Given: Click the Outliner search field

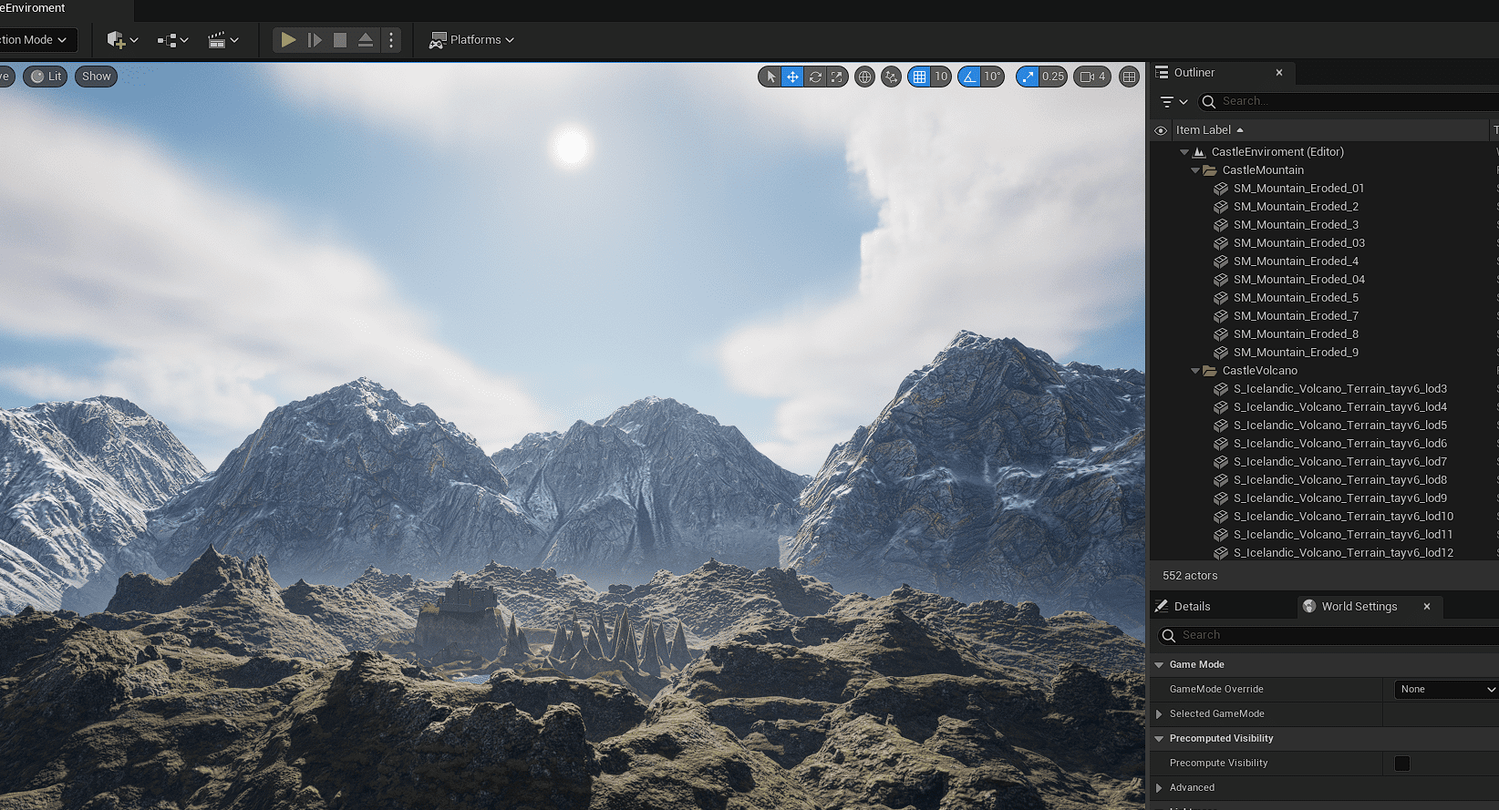Looking at the screenshot, I should pos(1349,101).
